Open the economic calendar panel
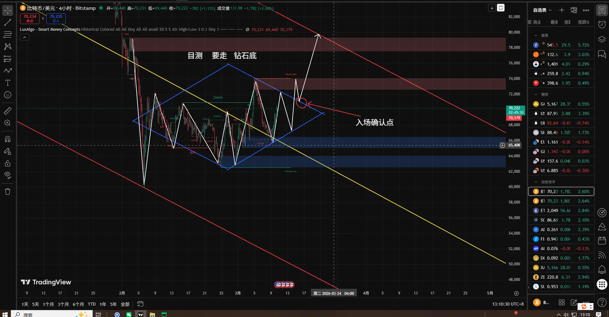Screen dimensions: 609x317 click(602, 241)
